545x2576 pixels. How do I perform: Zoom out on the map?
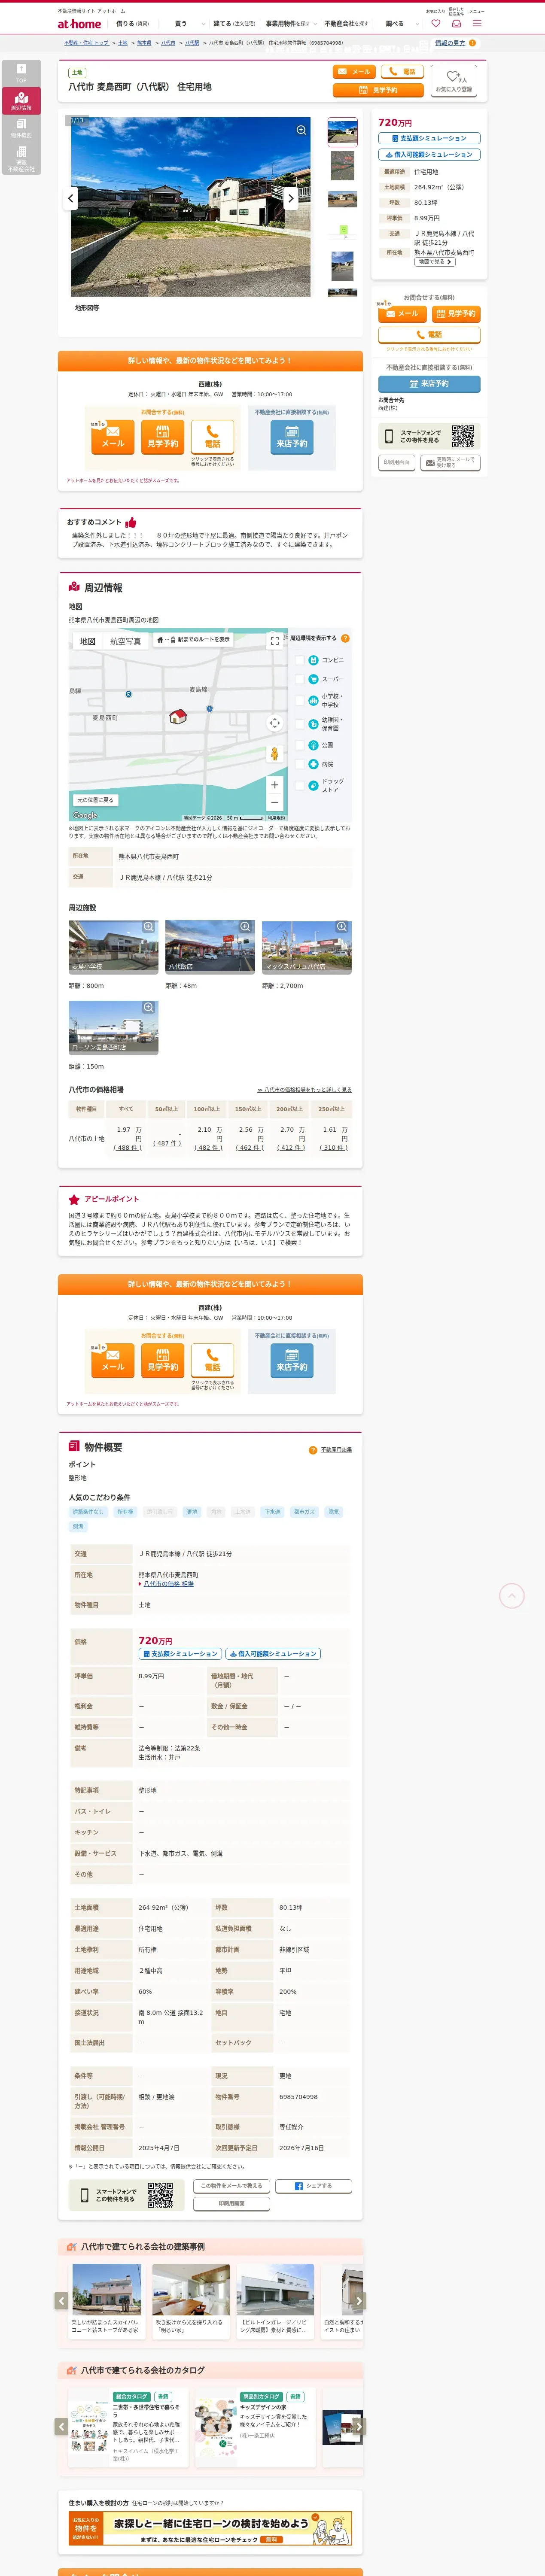coord(274,802)
